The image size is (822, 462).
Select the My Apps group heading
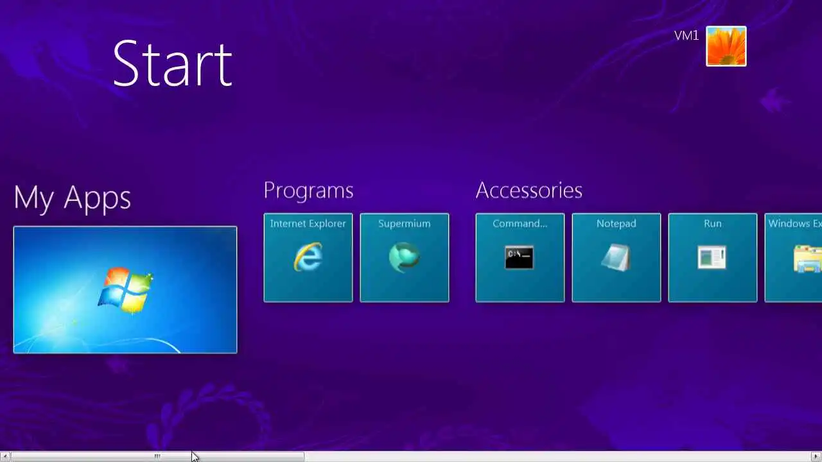click(72, 198)
